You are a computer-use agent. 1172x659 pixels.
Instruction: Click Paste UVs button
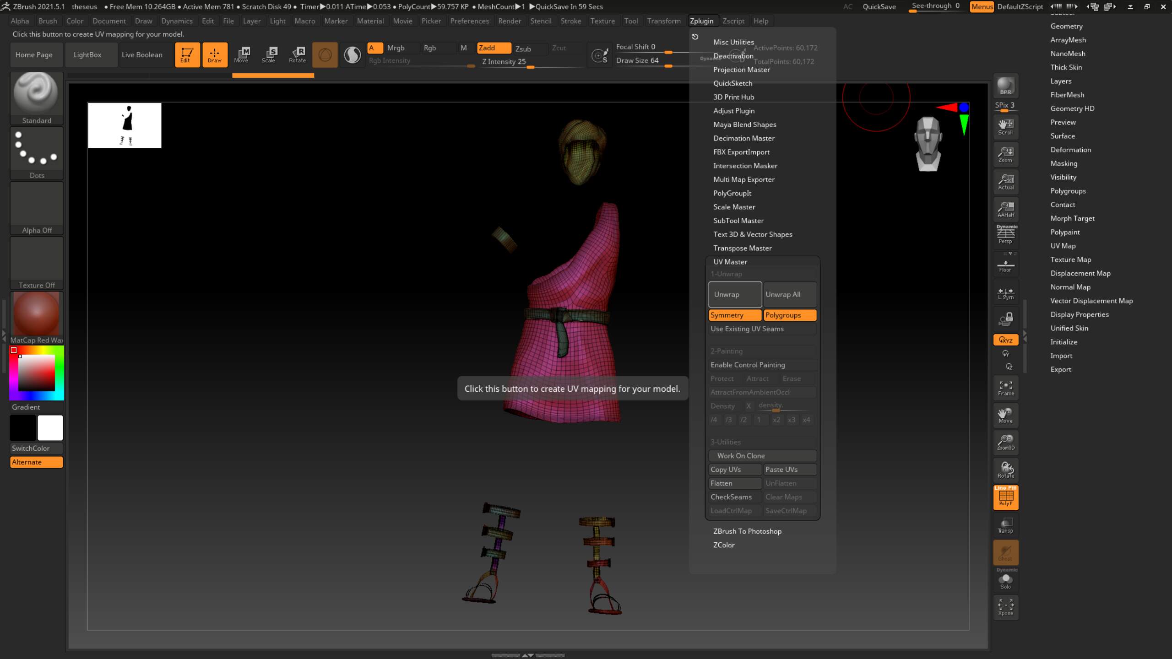point(790,470)
